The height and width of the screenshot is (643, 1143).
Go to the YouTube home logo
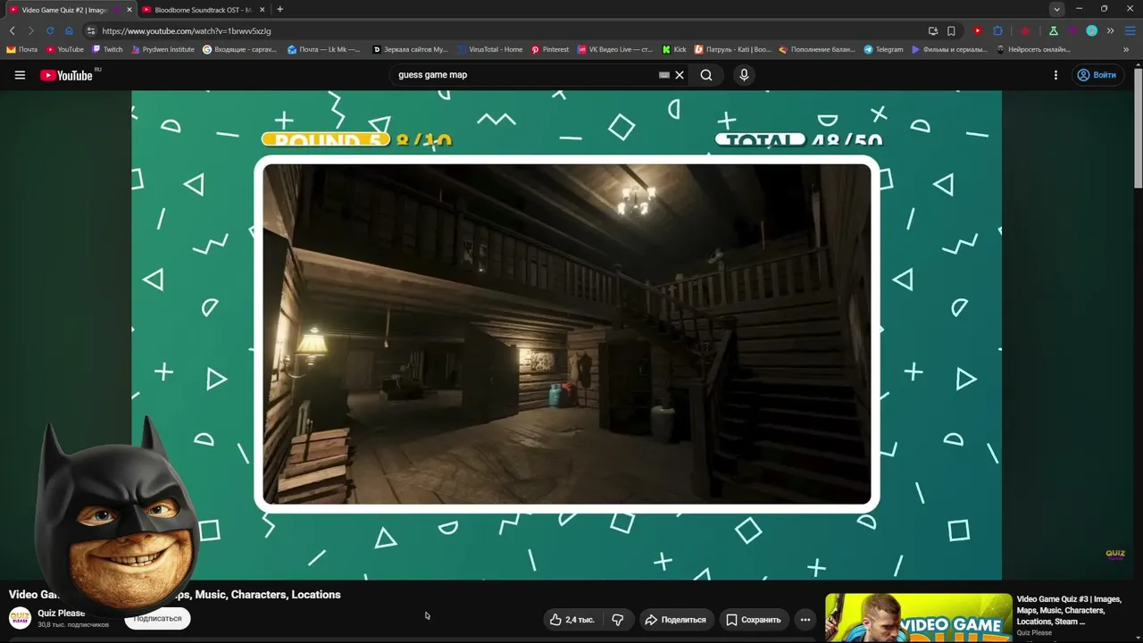(67, 75)
